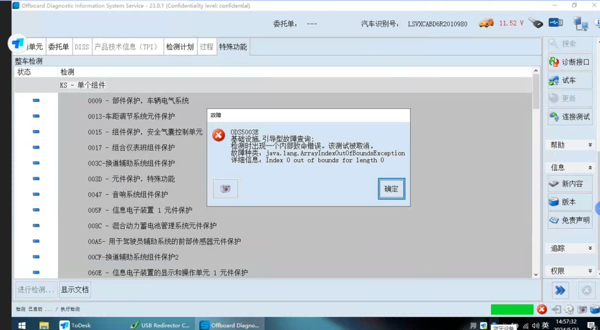Click the status indicator for row 0009
This screenshot has width=600, height=330.
(36, 101)
